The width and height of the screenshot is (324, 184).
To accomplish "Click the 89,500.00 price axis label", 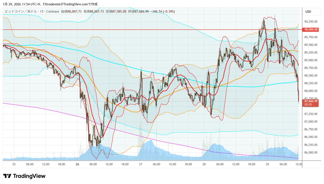I will click(311, 45).
